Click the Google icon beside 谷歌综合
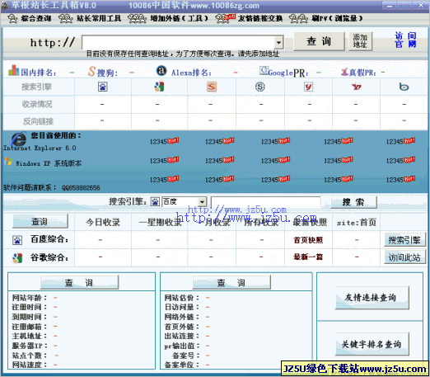430x377 pixels. click(x=17, y=258)
